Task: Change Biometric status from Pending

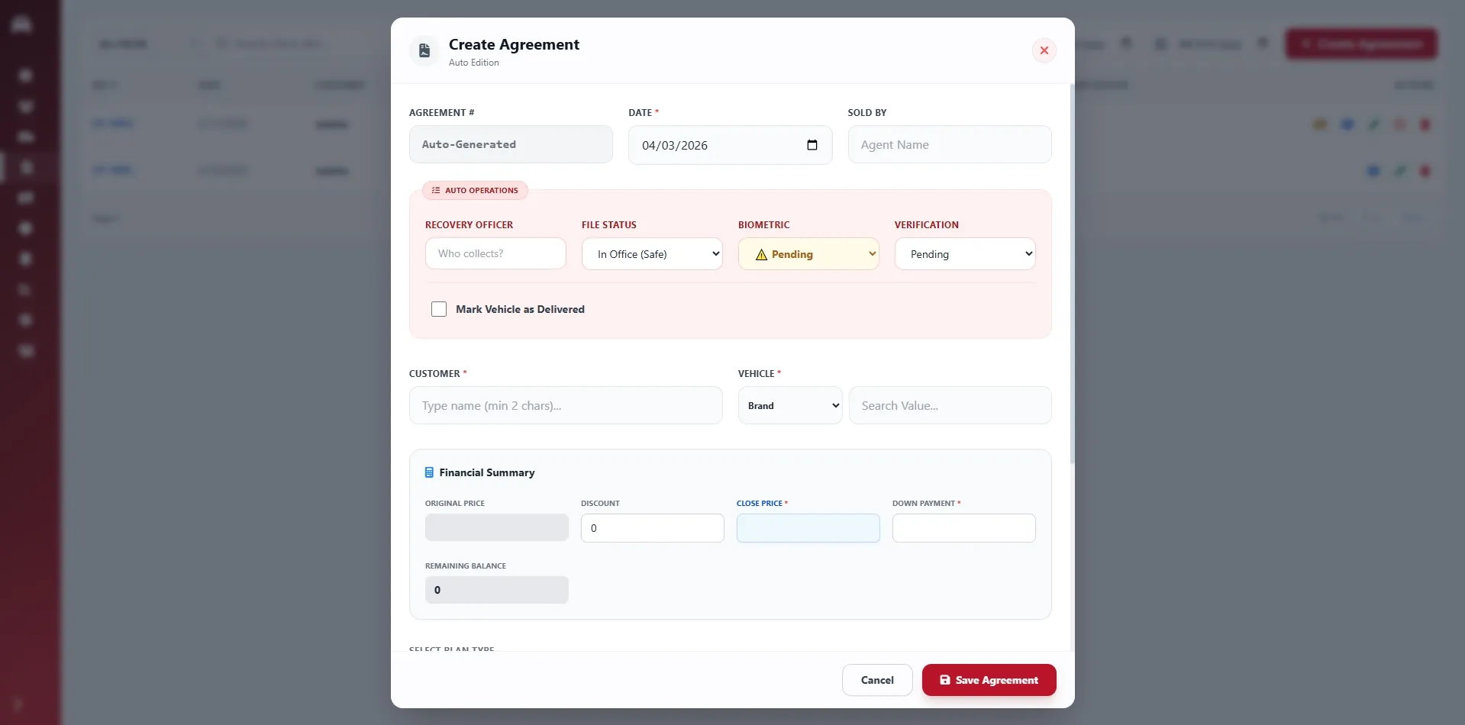Action: pos(808,254)
